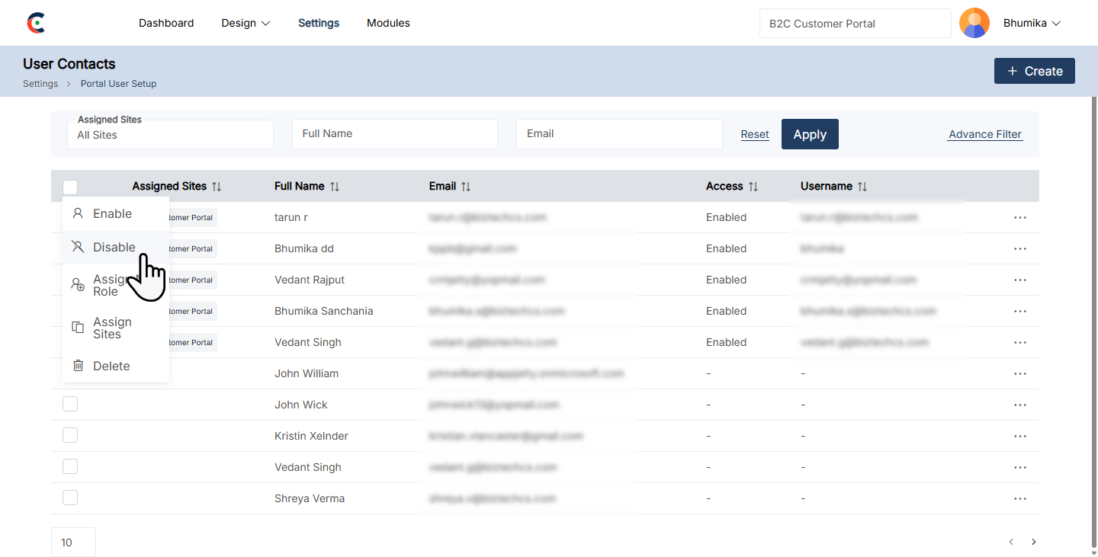Screen dimensions: 1098x557
Task: Go to next page arrow
Action: [1034, 543]
